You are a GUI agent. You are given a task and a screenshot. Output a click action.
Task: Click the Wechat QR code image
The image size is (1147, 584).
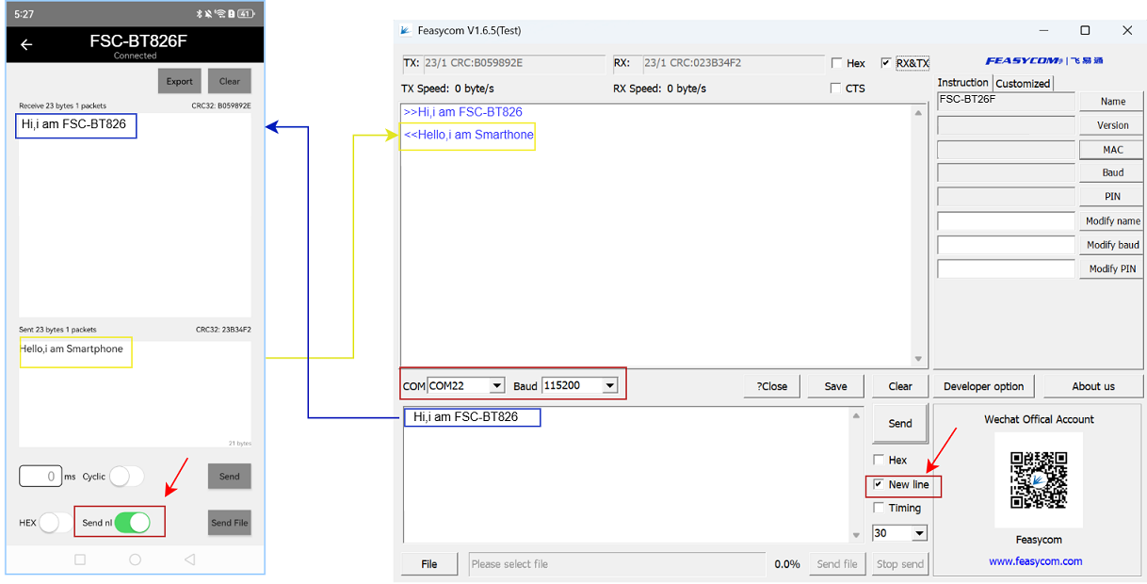pyautogui.click(x=1038, y=480)
